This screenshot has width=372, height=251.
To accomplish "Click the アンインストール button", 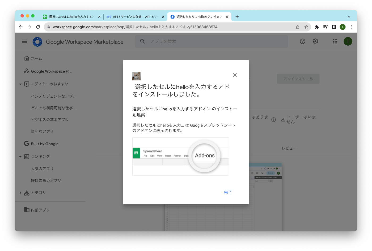I will click(298, 79).
